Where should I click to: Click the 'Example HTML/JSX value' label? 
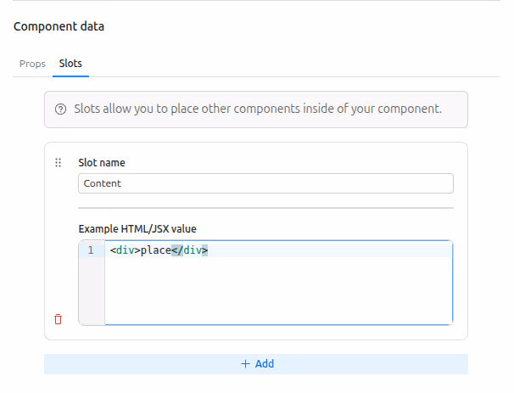[137, 228]
